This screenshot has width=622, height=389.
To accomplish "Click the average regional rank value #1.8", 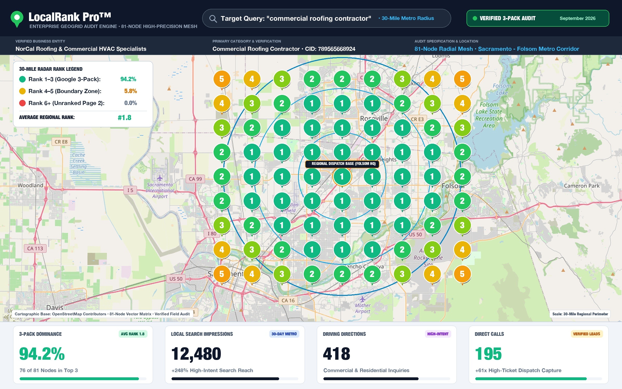I will pos(124,118).
